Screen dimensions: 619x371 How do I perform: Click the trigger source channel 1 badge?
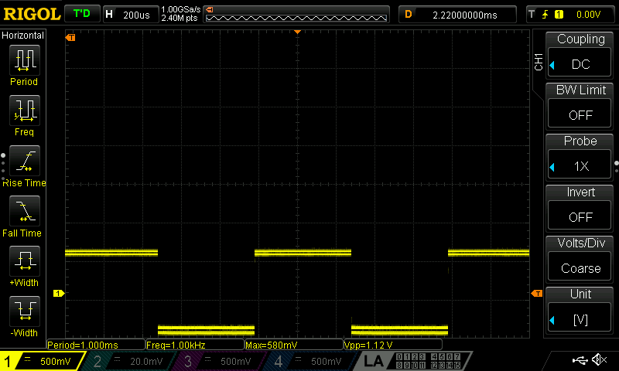coord(559,15)
